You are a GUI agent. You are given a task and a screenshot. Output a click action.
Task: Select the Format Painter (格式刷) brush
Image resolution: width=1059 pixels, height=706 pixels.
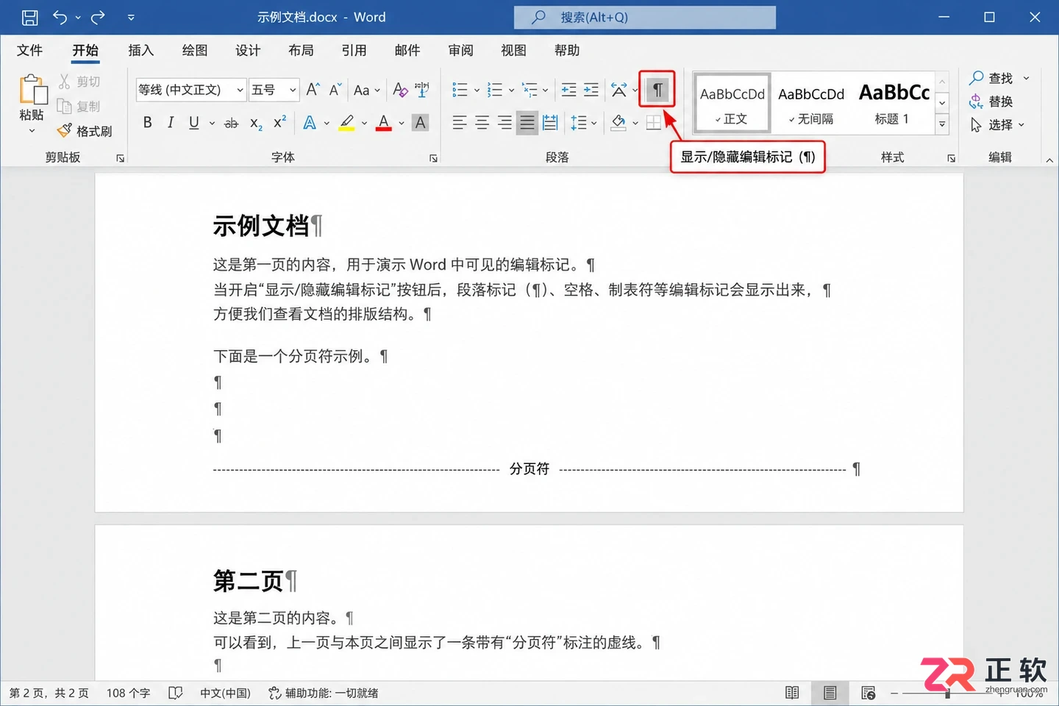pyautogui.click(x=65, y=131)
